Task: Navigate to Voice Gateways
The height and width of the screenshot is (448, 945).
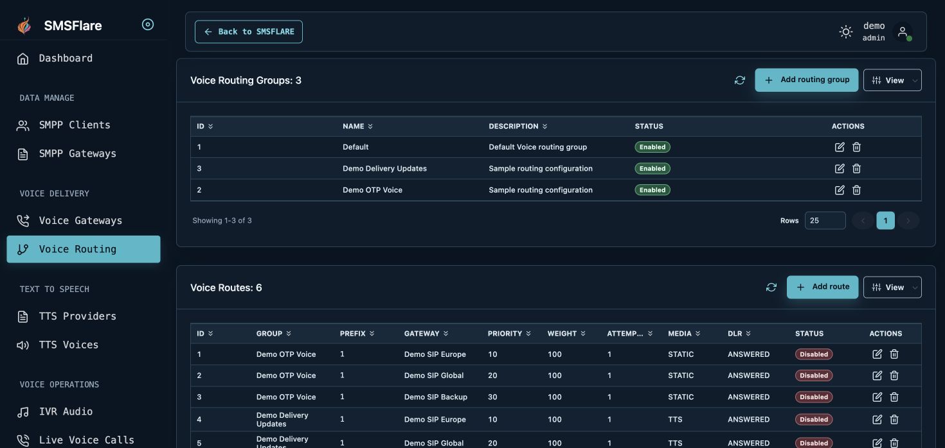Action: (84, 221)
